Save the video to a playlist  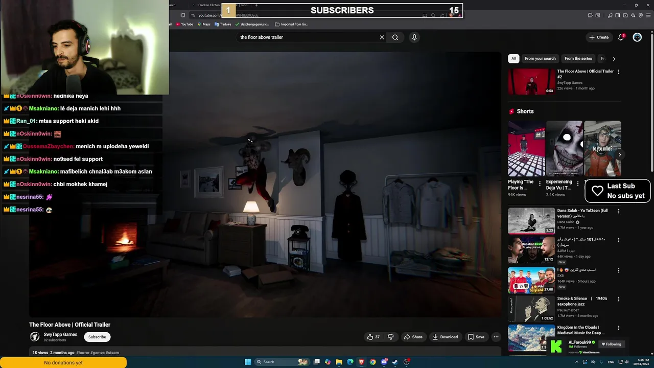click(476, 337)
